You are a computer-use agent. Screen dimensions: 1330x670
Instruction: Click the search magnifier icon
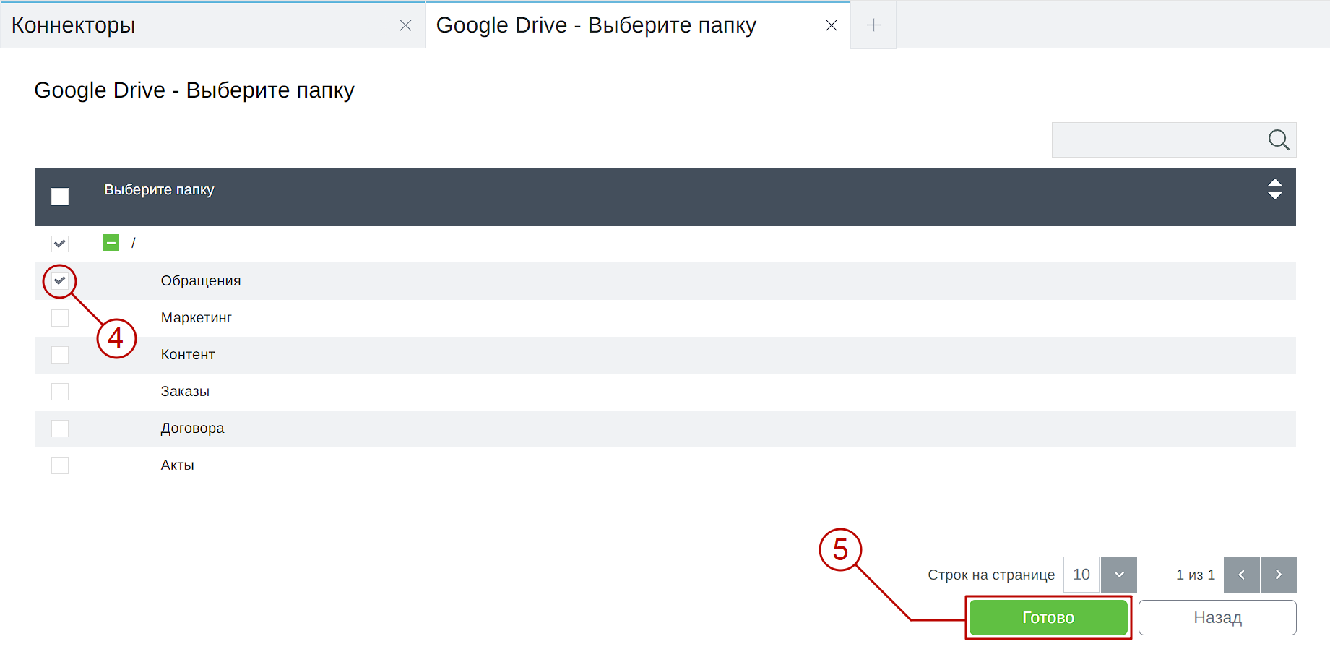(1278, 139)
